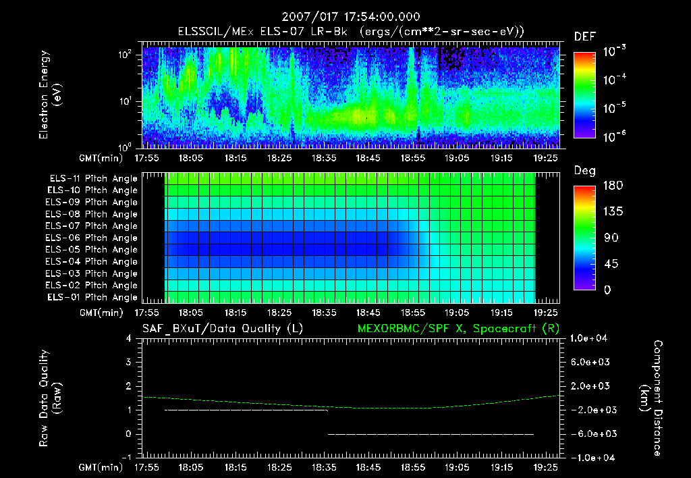Click the white data quality line at level 1
This screenshot has width=691, height=478.
(x=246, y=410)
